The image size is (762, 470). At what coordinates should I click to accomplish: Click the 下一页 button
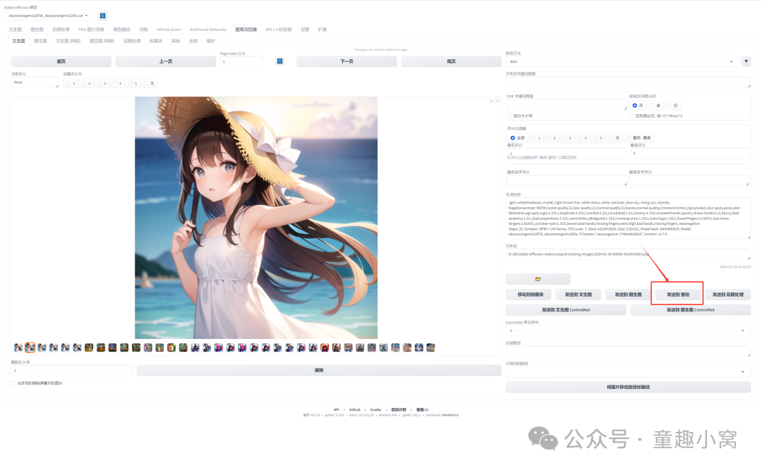(346, 61)
